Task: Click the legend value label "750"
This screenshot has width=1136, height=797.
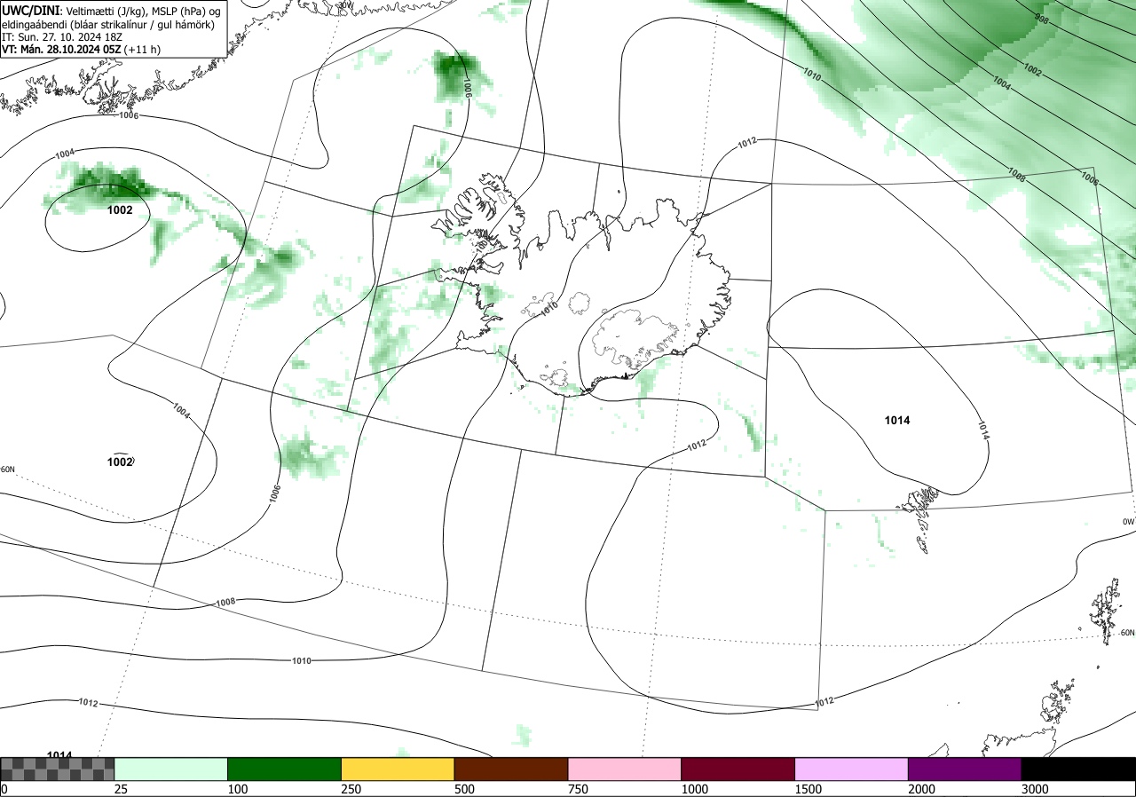Action: (x=579, y=789)
